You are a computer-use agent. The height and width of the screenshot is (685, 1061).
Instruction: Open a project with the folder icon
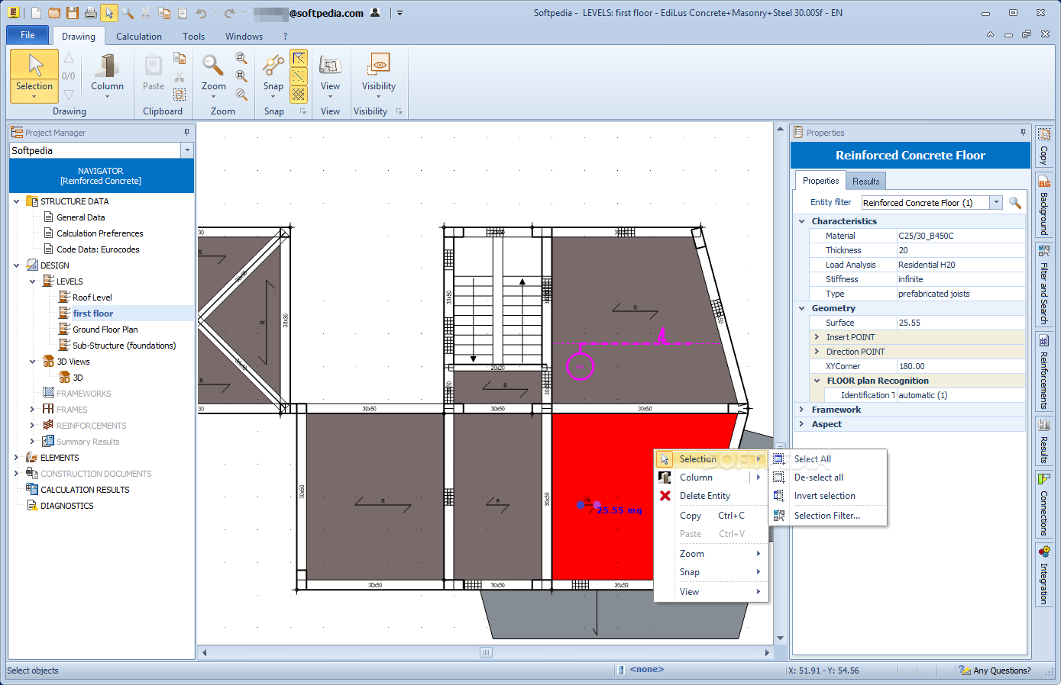tap(54, 13)
